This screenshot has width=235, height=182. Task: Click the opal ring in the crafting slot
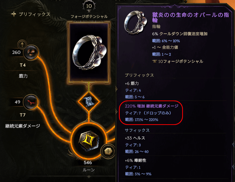(89, 52)
